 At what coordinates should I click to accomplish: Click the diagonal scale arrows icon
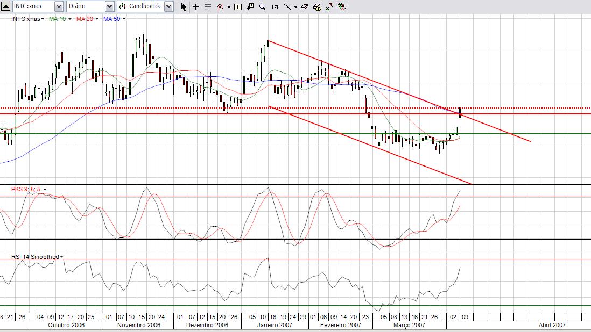[329, 7]
